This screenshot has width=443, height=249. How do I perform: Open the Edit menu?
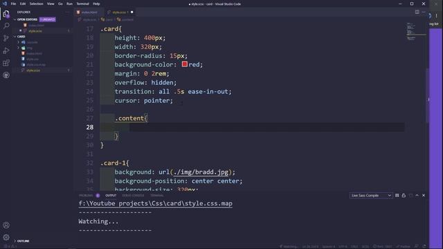tap(23, 3)
